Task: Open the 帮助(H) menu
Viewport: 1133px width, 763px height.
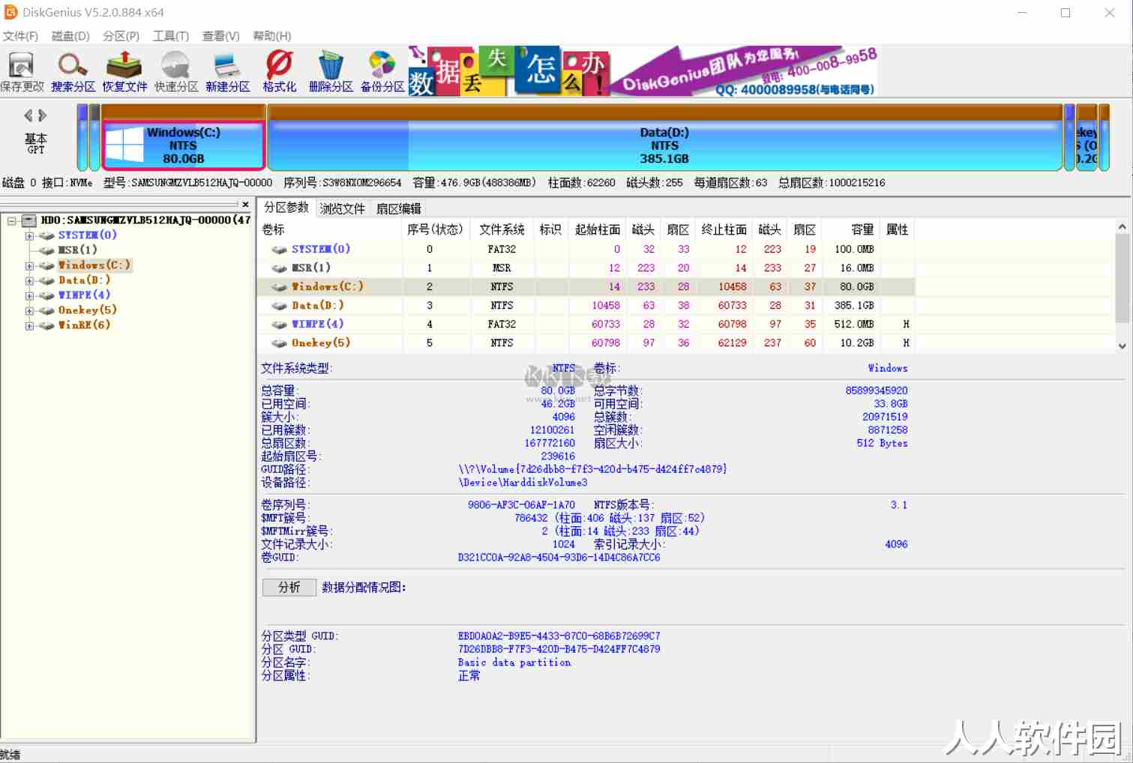Action: tap(271, 36)
